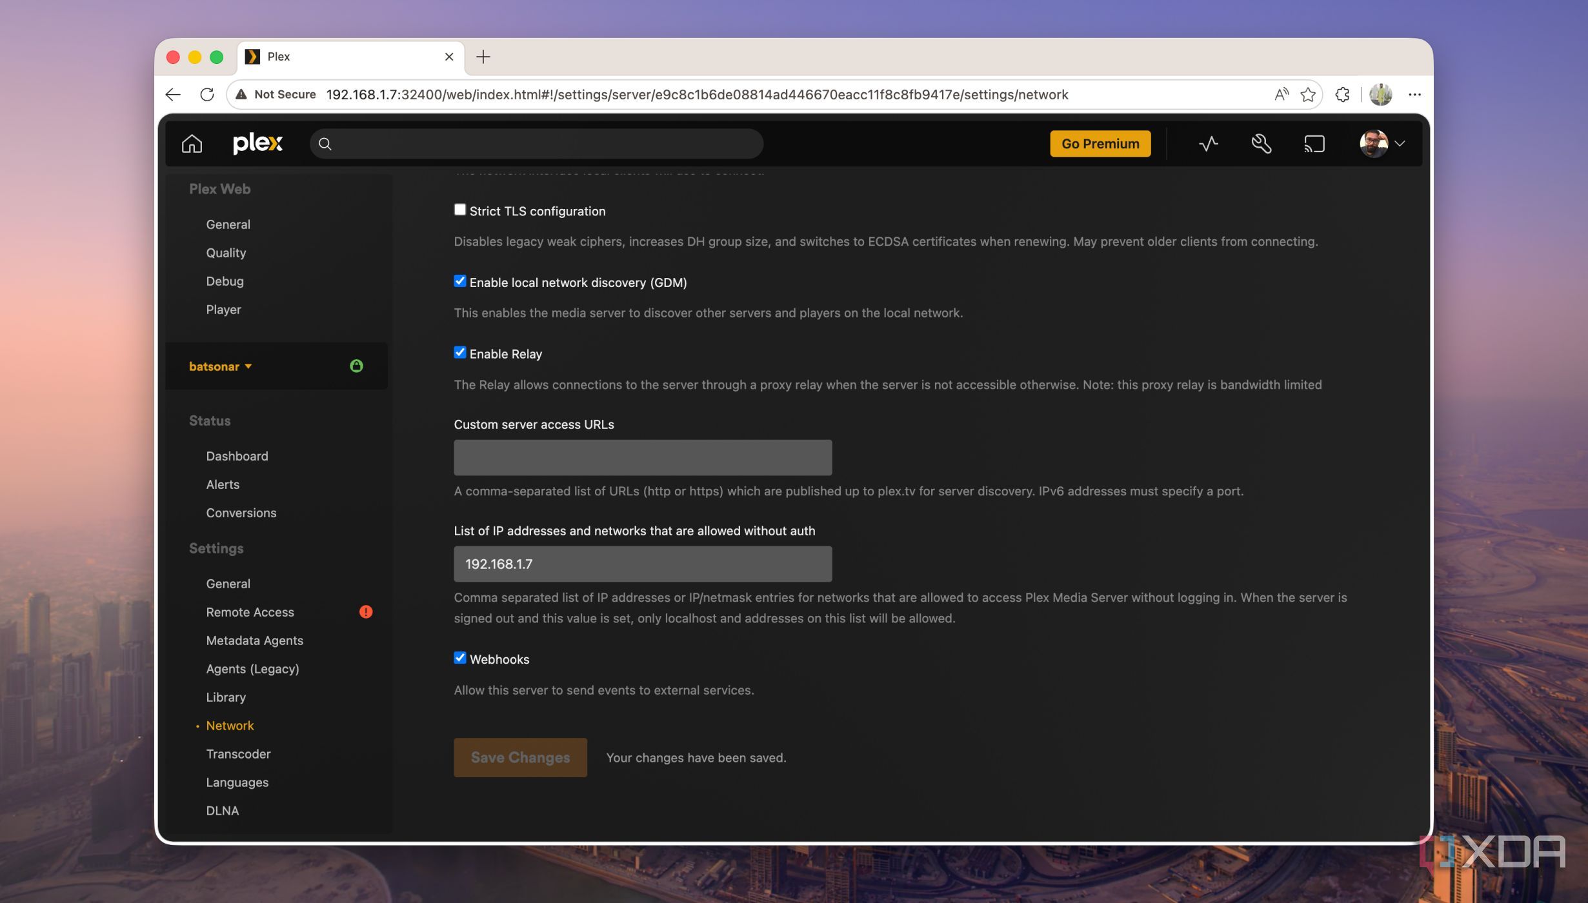This screenshot has height=903, width=1588.
Task: Open the Read Aloud icon in address bar
Action: point(1281,95)
